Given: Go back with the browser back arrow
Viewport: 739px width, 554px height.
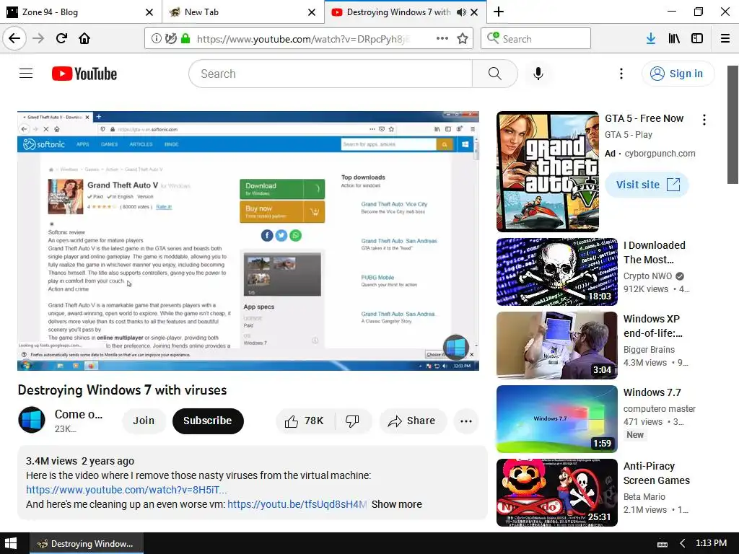Looking at the screenshot, I should (14, 38).
